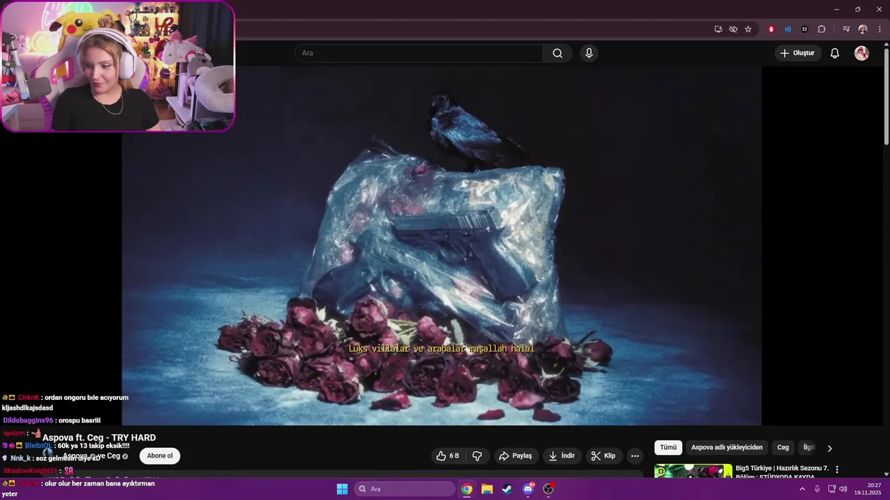Open the blue sound waves extension
Image resolution: width=890 pixels, height=500 pixels.
pos(788,29)
